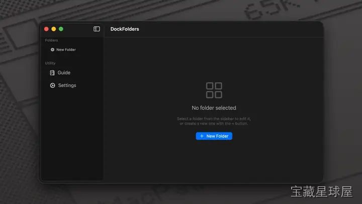Select the 'No folder selected' heading text

(214, 108)
